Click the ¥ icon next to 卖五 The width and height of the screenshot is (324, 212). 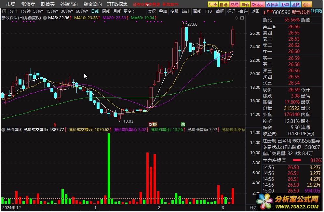click(274, 26)
